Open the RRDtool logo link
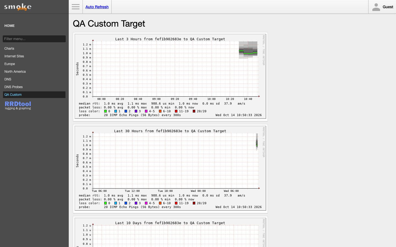Screen dimensions: 396x247 (x=18, y=105)
